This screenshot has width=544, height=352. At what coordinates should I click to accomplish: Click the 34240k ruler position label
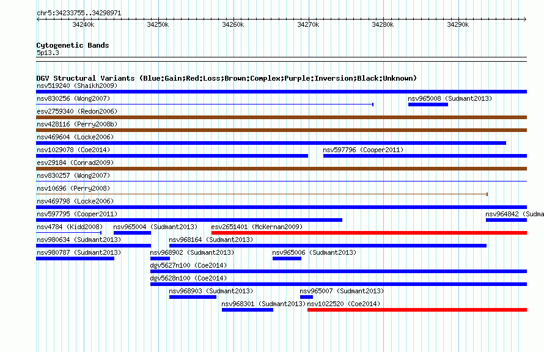click(x=83, y=24)
